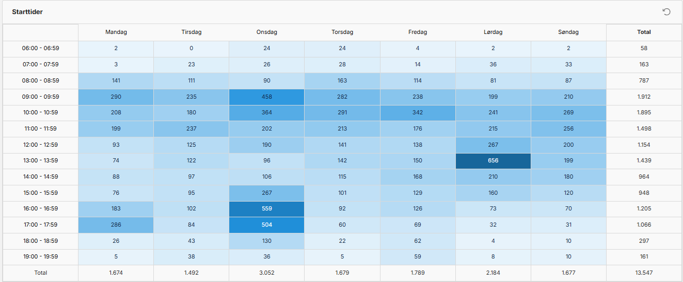Select the Onsdag total 3.052 cell
This screenshot has width=683, height=282.
click(267, 273)
